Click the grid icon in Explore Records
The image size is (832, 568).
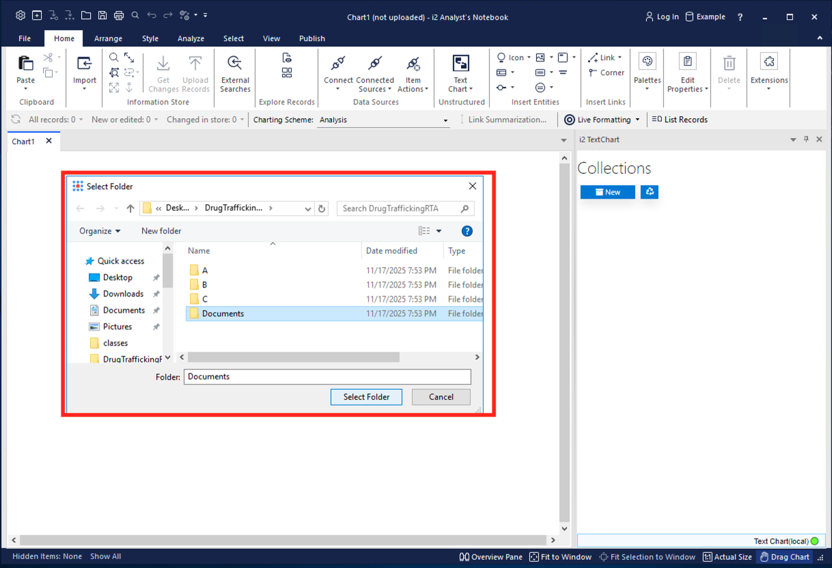pos(287,73)
